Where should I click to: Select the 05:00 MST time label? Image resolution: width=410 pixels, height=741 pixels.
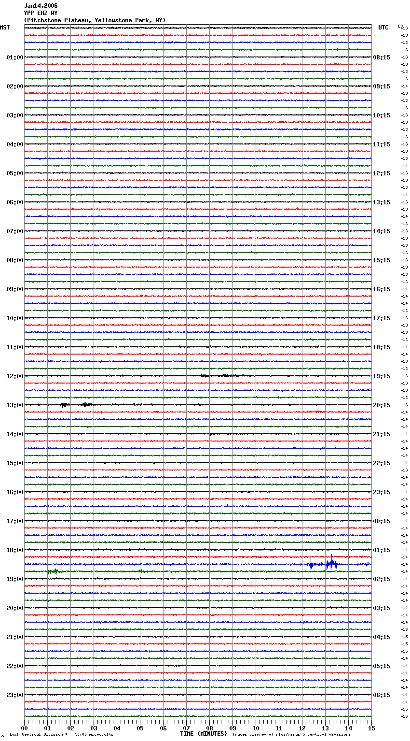point(15,173)
